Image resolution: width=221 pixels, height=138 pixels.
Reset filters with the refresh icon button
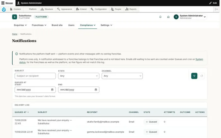[202, 76]
